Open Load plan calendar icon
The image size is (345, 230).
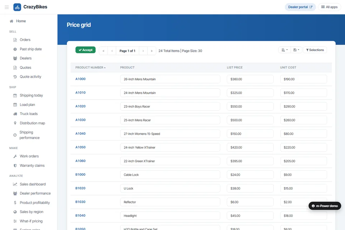tap(15, 105)
